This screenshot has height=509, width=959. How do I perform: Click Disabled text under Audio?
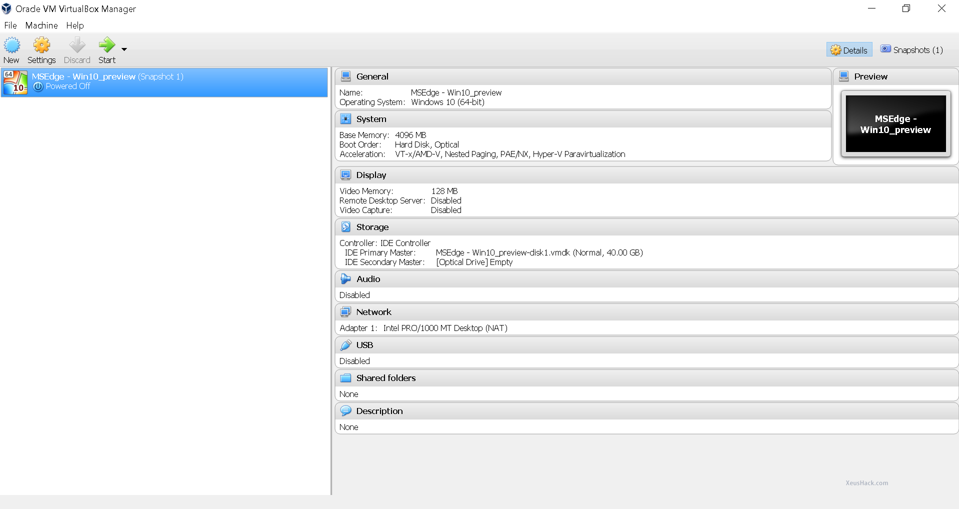click(354, 295)
